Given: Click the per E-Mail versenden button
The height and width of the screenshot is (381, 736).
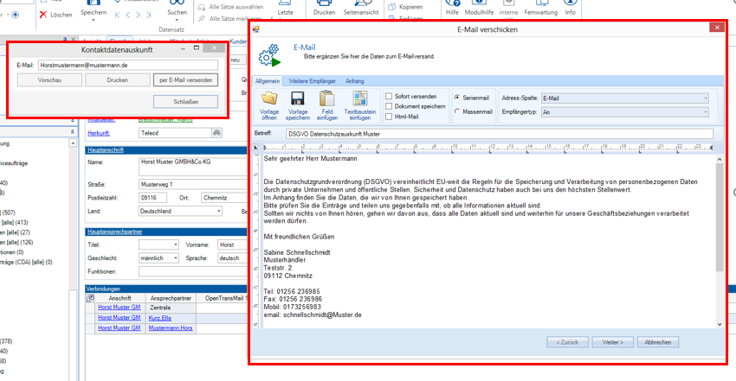Looking at the screenshot, I should click(x=187, y=79).
